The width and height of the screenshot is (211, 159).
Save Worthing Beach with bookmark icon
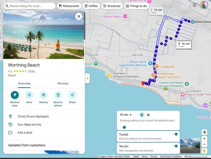click(29, 95)
